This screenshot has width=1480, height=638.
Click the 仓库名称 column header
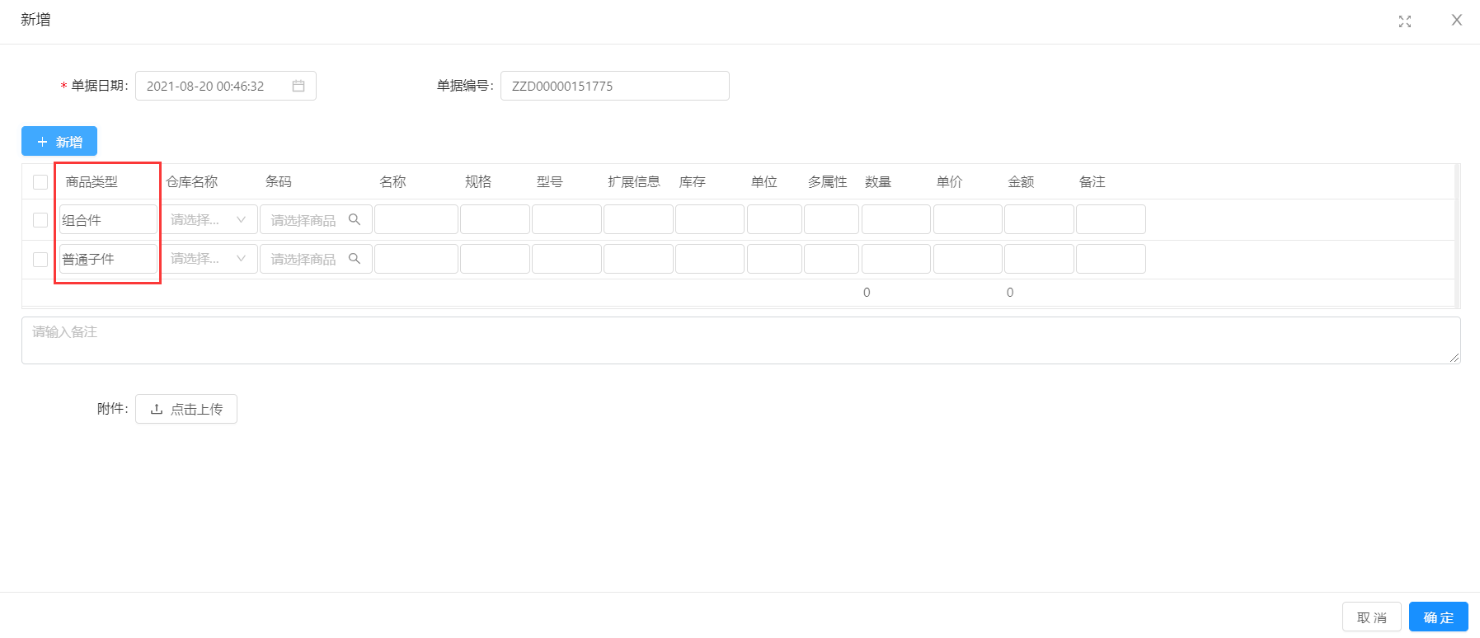tap(192, 181)
